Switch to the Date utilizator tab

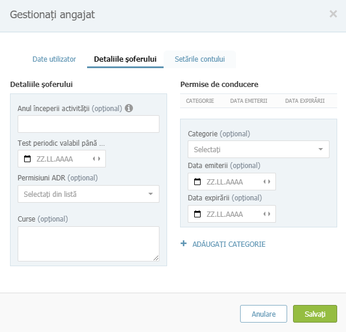[x=54, y=59]
